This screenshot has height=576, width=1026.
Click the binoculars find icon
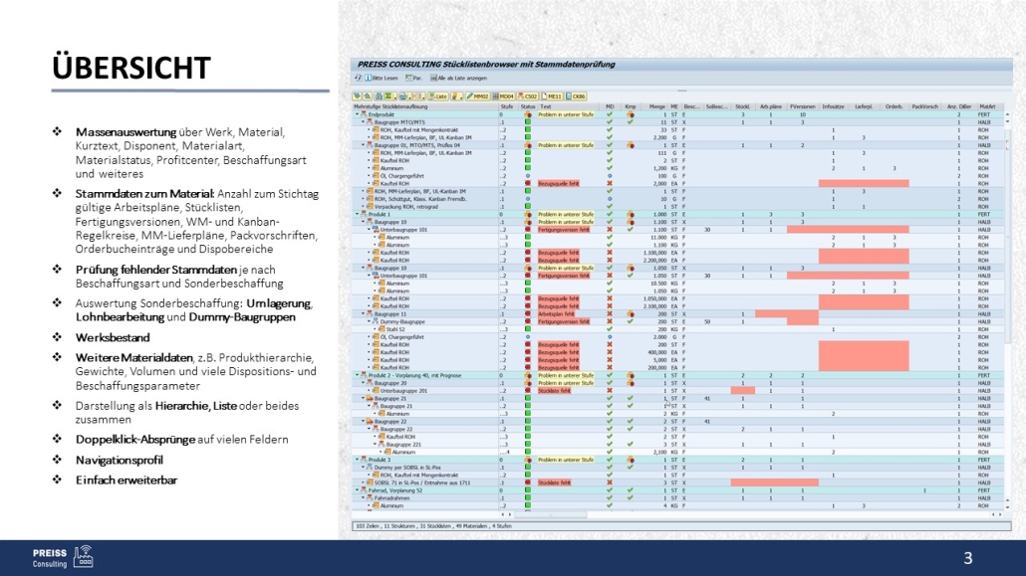(381, 96)
